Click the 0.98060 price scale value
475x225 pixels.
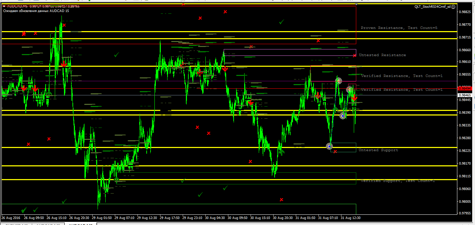[464, 189]
